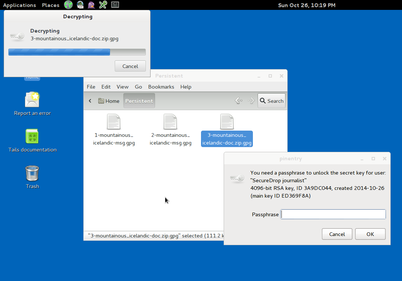This screenshot has width=402, height=281.
Task: Open Claws Mail from the top panel
Action: 80,5
